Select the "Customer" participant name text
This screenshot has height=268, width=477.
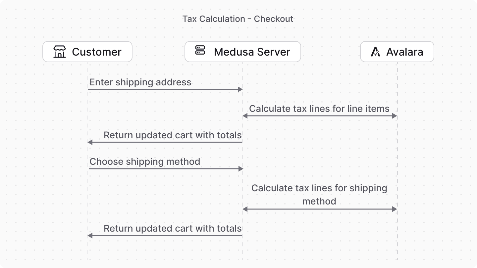pos(97,52)
